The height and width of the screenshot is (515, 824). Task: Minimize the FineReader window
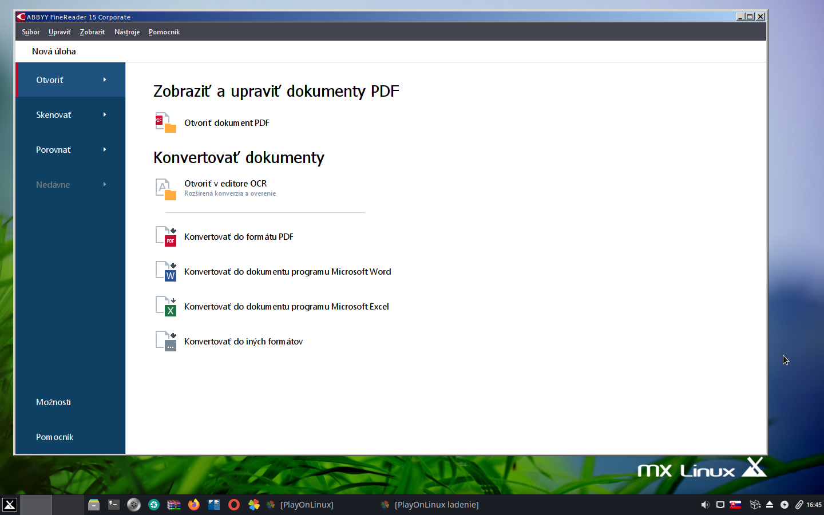[x=740, y=17]
